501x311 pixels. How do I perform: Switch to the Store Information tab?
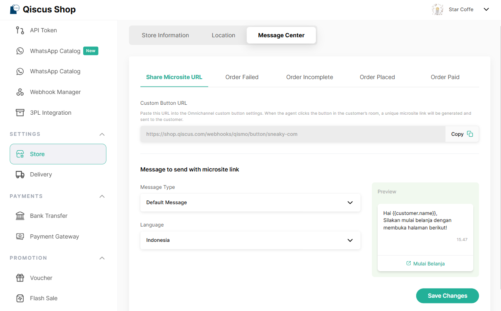pyautogui.click(x=165, y=35)
